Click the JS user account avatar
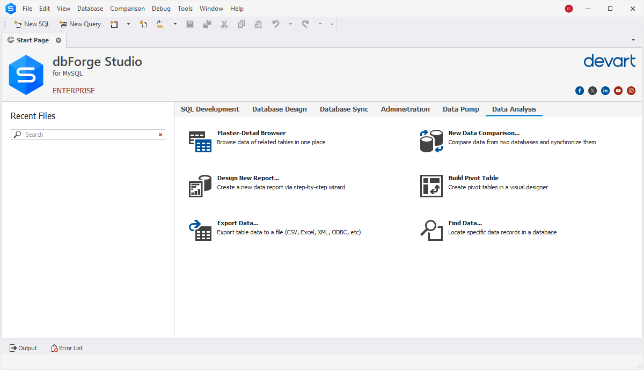Image resolution: width=644 pixels, height=370 pixels. tap(569, 9)
